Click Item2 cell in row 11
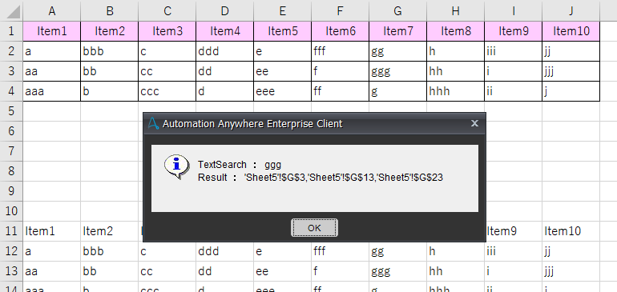This screenshot has height=292, width=617. click(x=110, y=231)
